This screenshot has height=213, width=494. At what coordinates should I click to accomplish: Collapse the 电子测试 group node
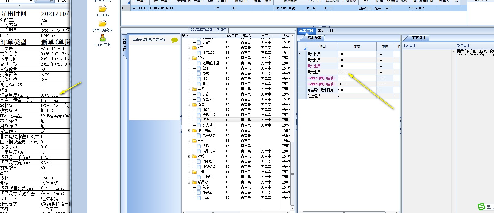[189, 130]
